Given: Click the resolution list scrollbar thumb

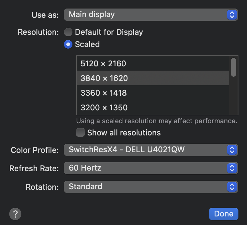Looking at the screenshot, I should coord(234,67).
